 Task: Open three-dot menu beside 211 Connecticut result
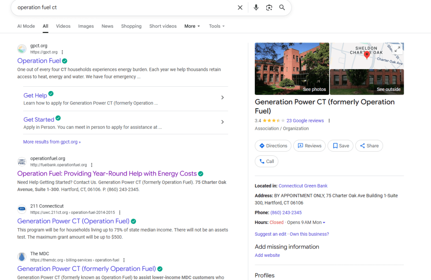(120, 213)
